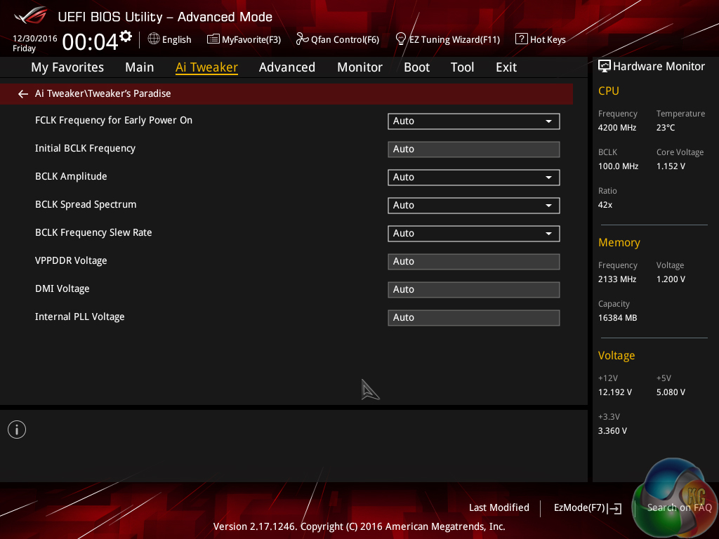719x539 pixels.
Task: Click the info icon in help panel
Action: (17, 430)
